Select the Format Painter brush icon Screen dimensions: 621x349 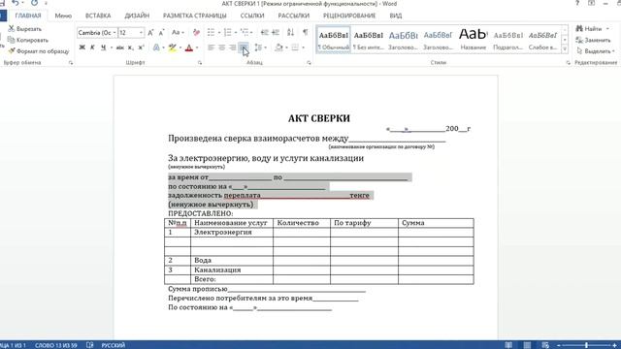11,50
